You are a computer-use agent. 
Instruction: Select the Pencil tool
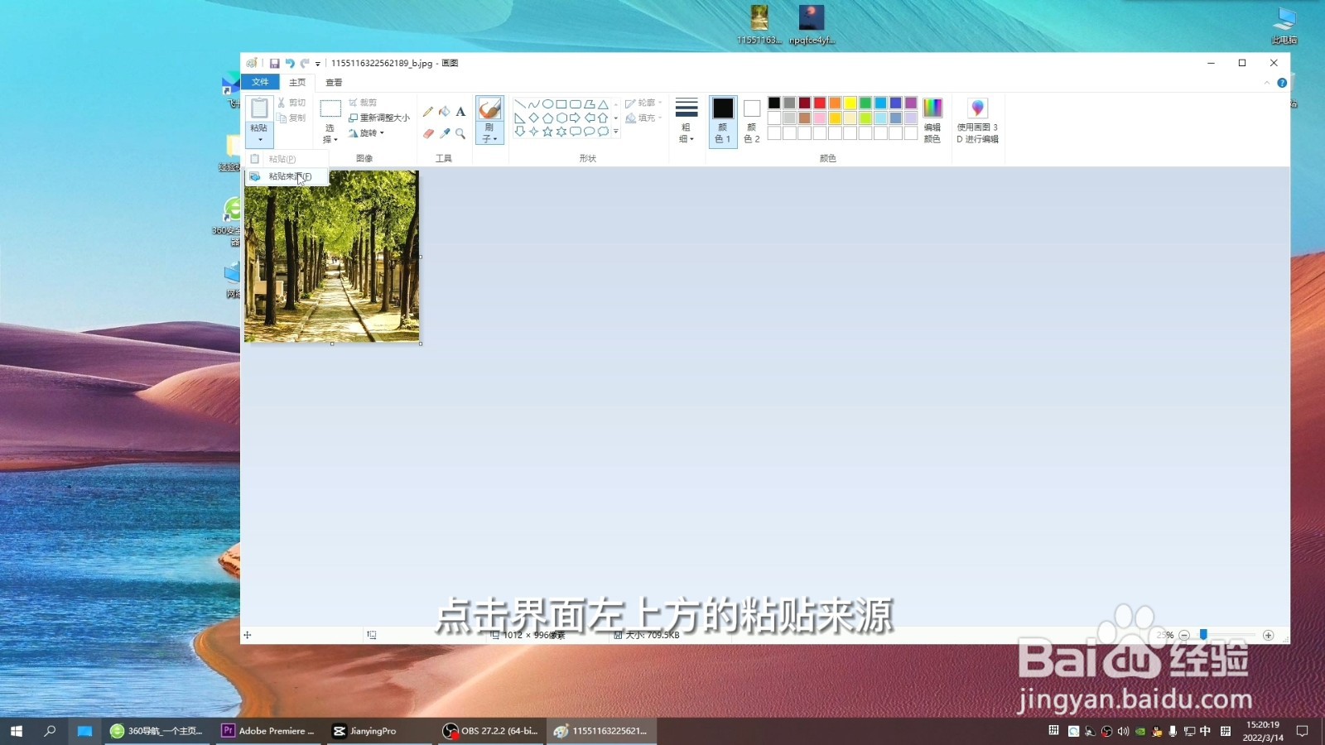point(428,112)
